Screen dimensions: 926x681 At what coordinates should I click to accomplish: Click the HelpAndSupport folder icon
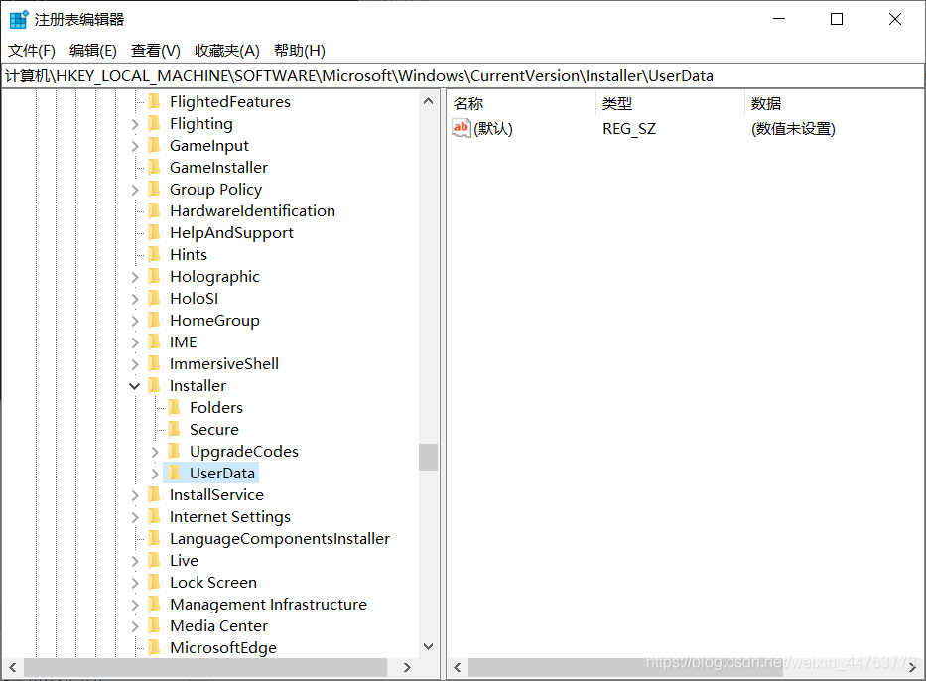pyautogui.click(x=154, y=232)
